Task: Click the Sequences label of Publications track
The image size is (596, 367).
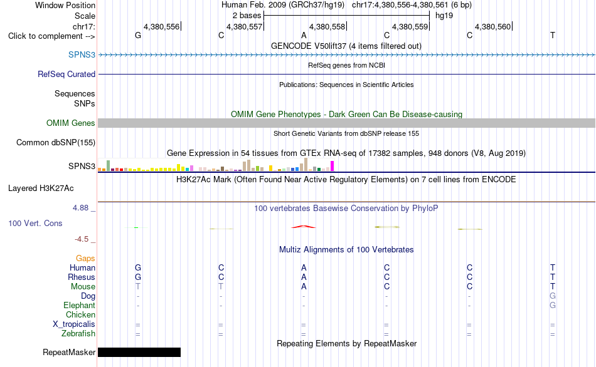Action: [75, 94]
